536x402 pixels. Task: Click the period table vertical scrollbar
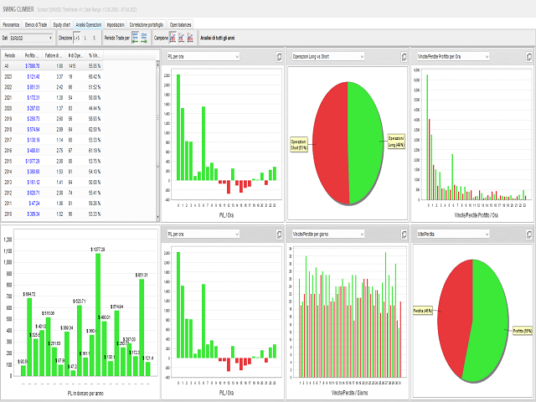[157, 140]
